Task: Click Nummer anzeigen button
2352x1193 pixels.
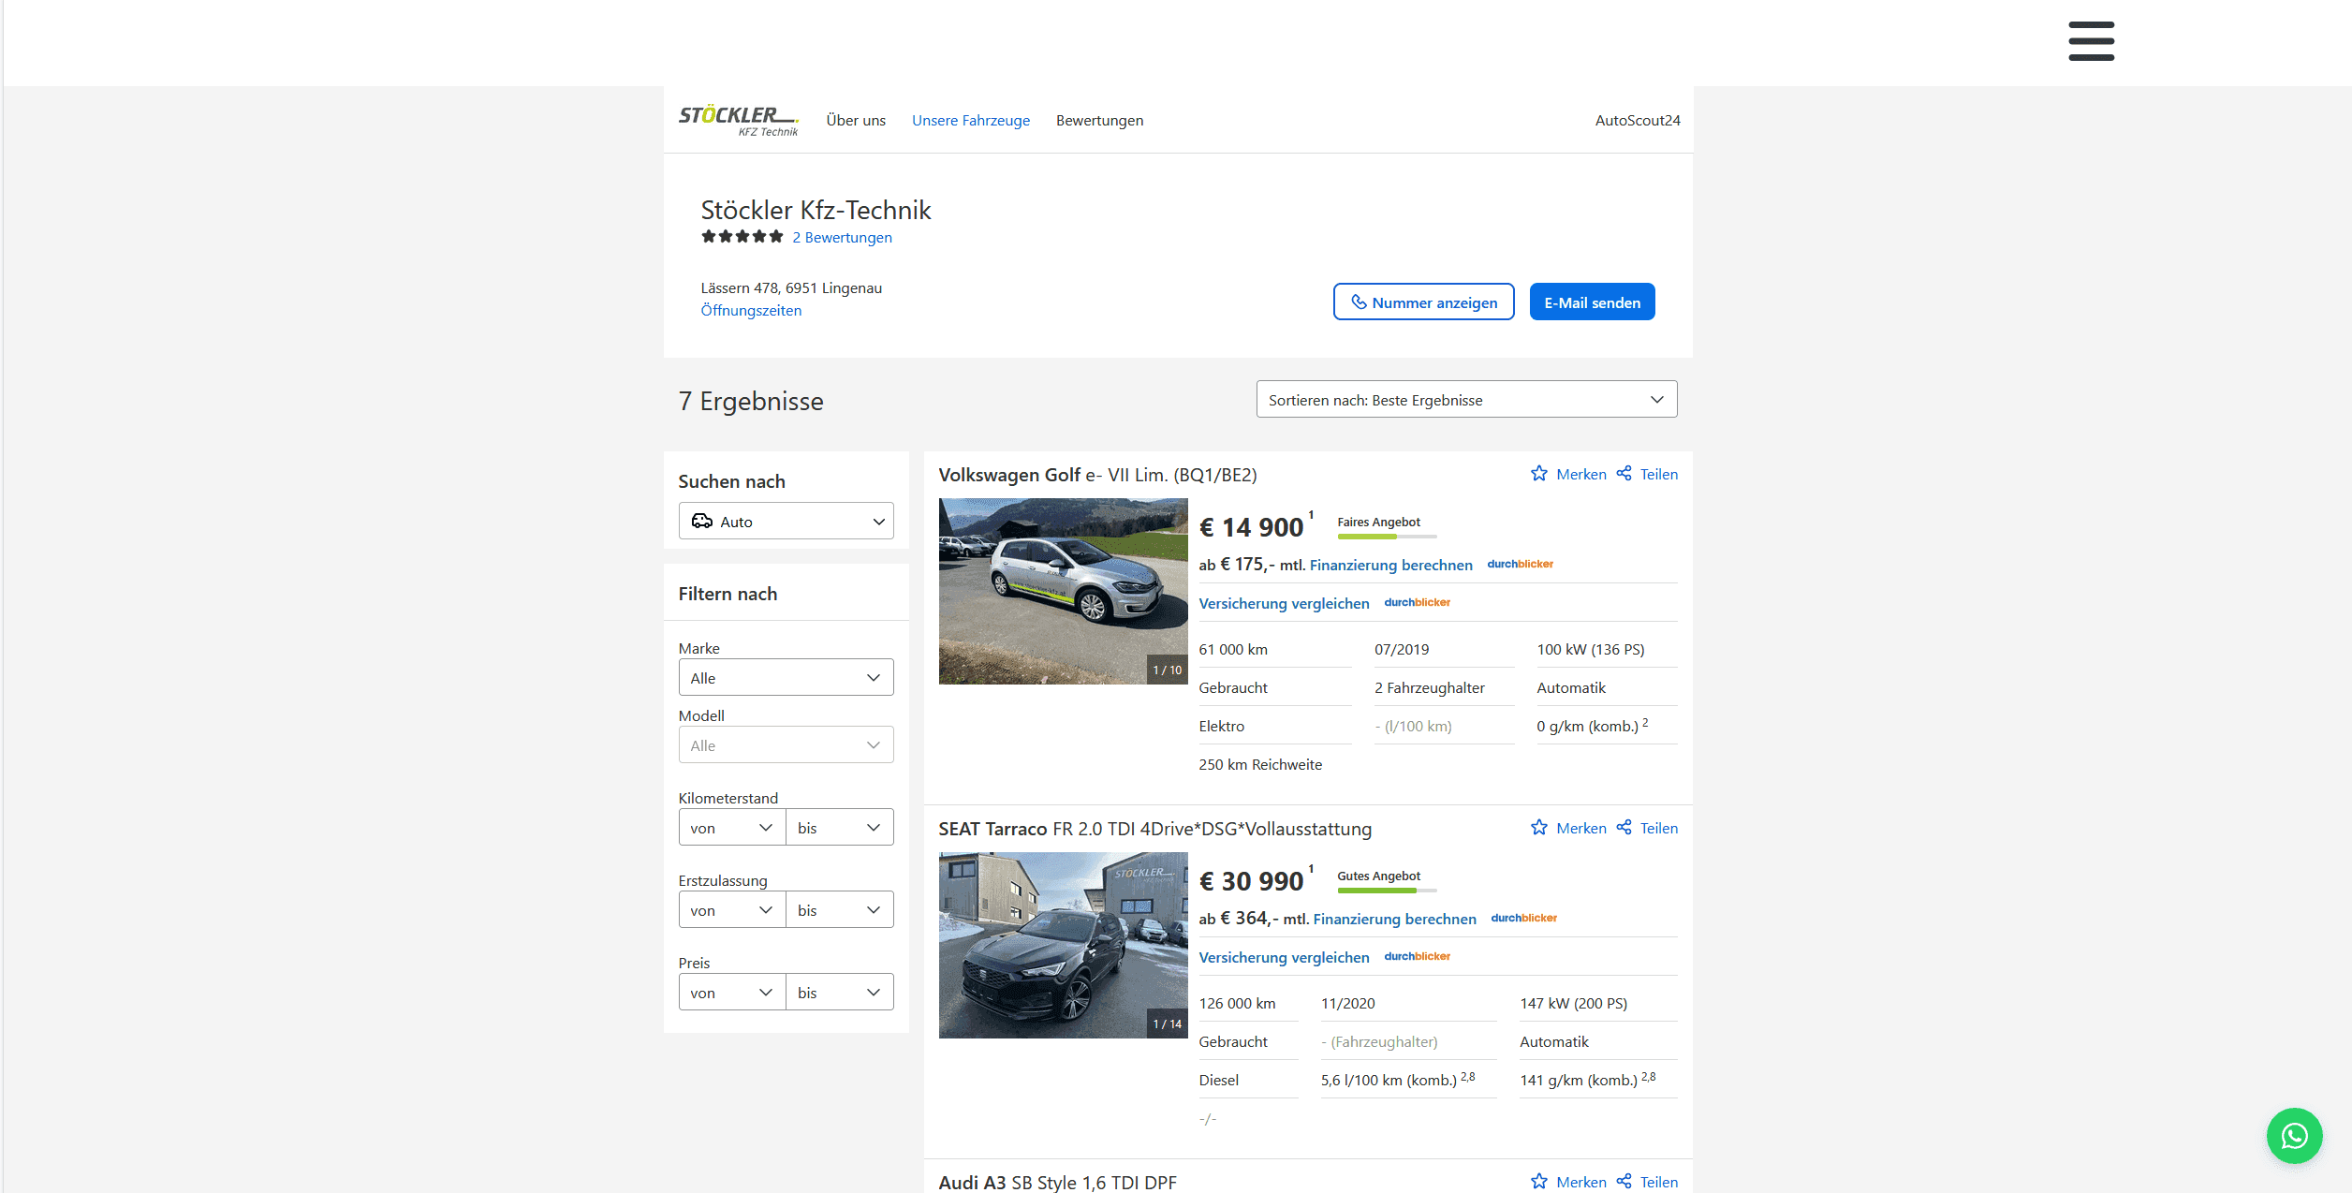Action: [x=1423, y=302]
